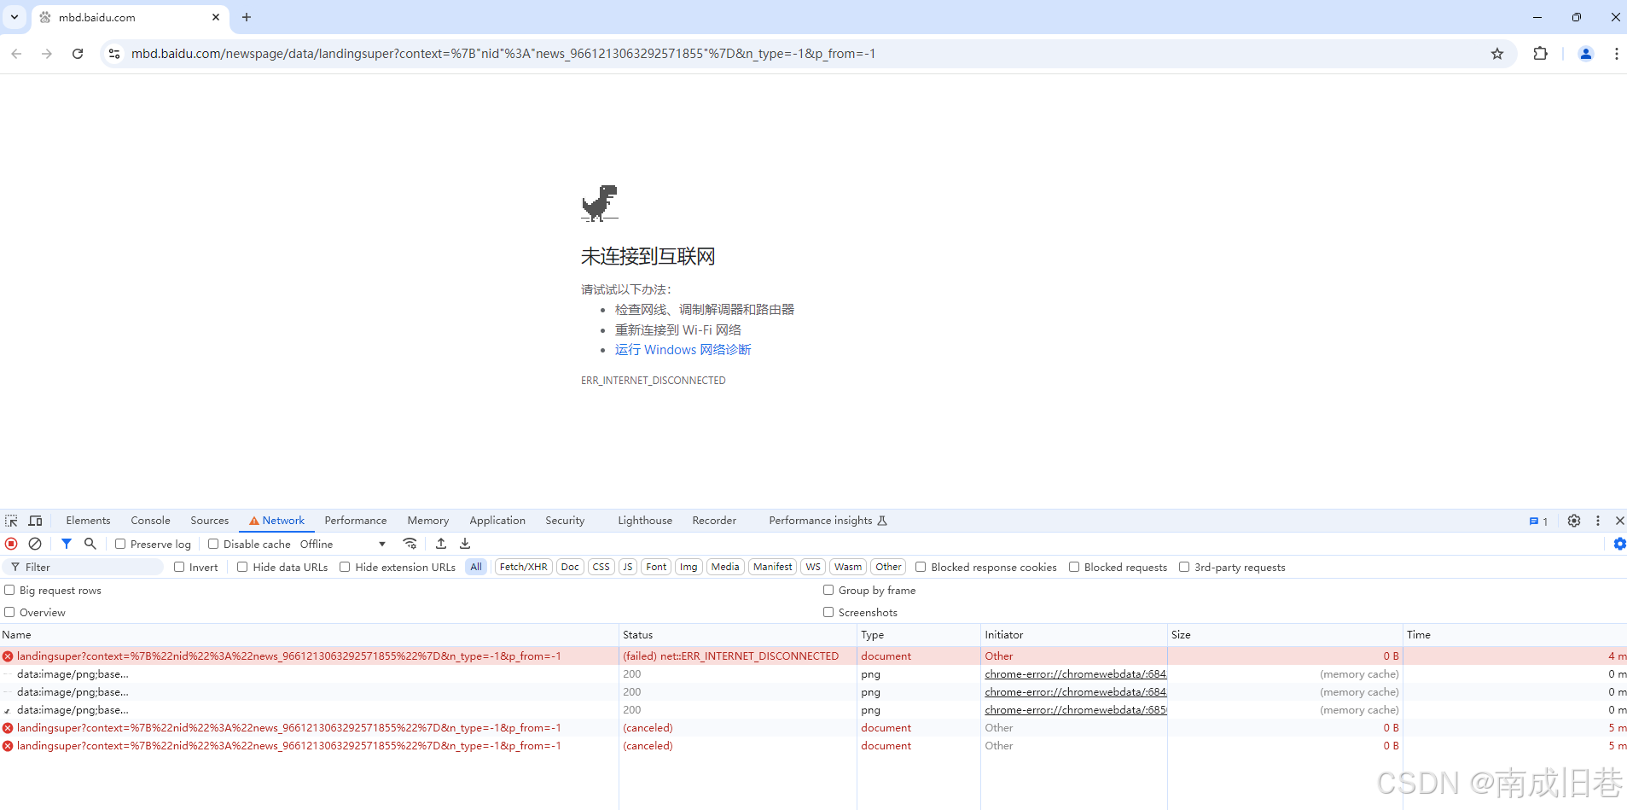Switch to the Console tab

[150, 520]
